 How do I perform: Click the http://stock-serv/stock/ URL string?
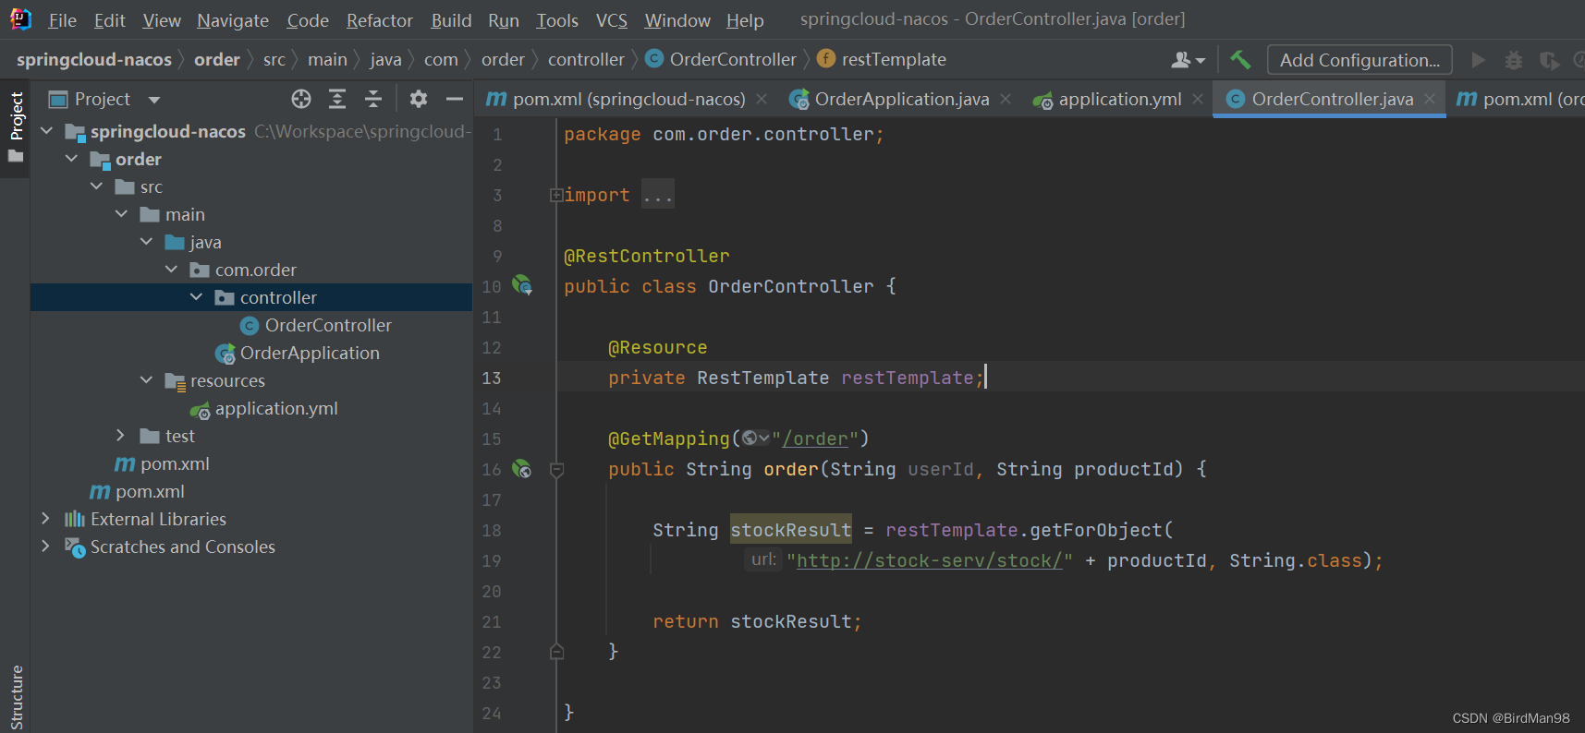tap(930, 560)
